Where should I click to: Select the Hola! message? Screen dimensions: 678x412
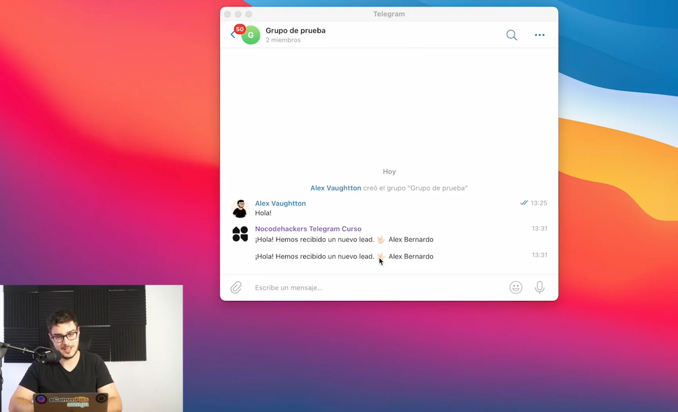(x=263, y=213)
